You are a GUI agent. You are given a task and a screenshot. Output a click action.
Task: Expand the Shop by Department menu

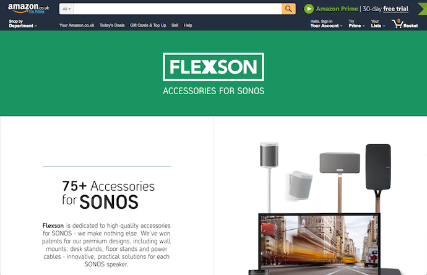click(x=23, y=24)
